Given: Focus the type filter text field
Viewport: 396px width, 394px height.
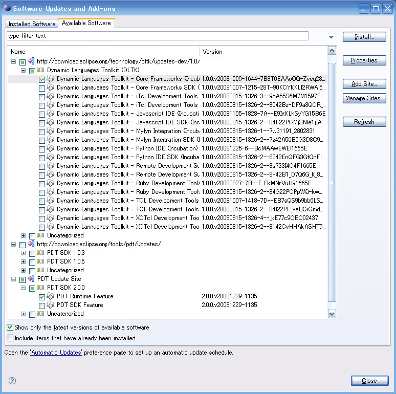Looking at the screenshot, I should coord(158,36).
